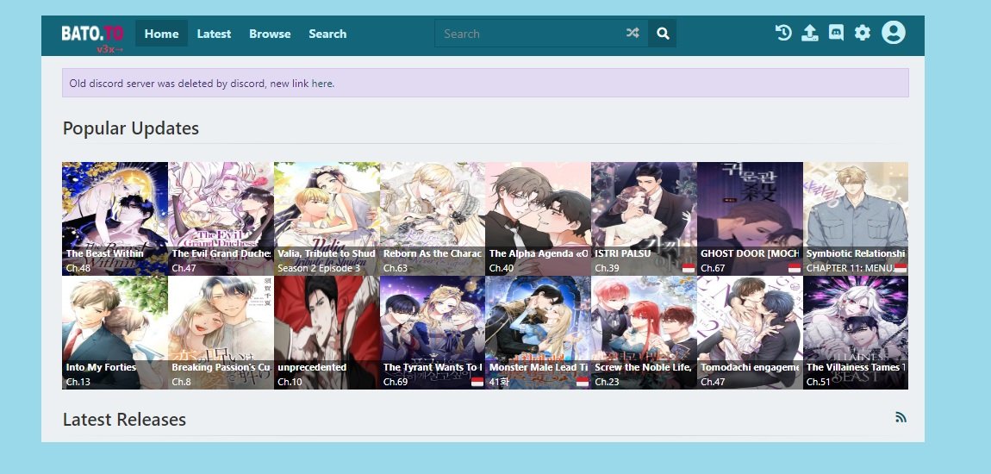991x474 pixels.
Task: Open Ch.63 chapter link
Action: (396, 268)
